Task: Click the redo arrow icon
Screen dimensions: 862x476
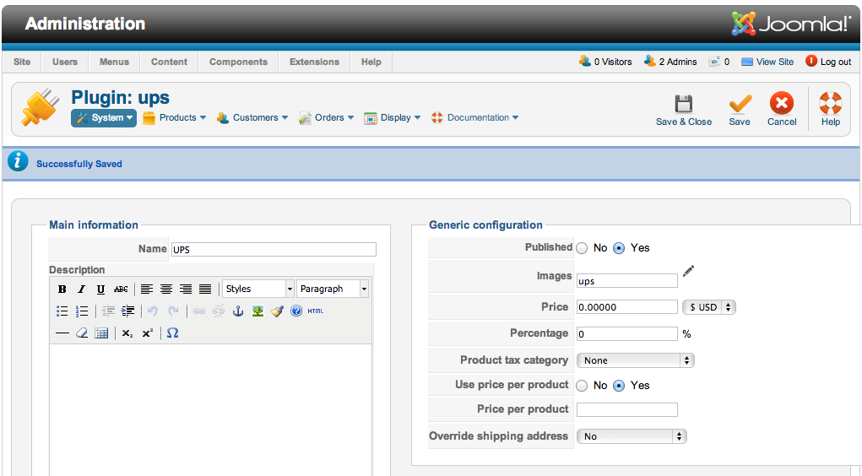Action: [x=173, y=311]
